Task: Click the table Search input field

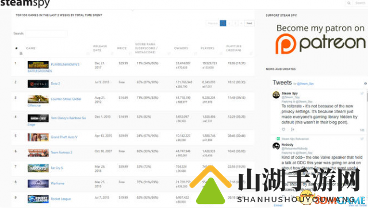Action: click(x=46, y=33)
